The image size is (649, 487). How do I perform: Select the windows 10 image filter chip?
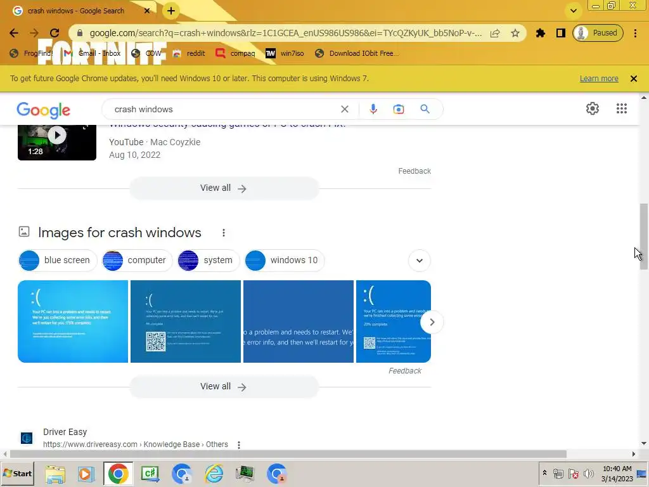click(285, 261)
